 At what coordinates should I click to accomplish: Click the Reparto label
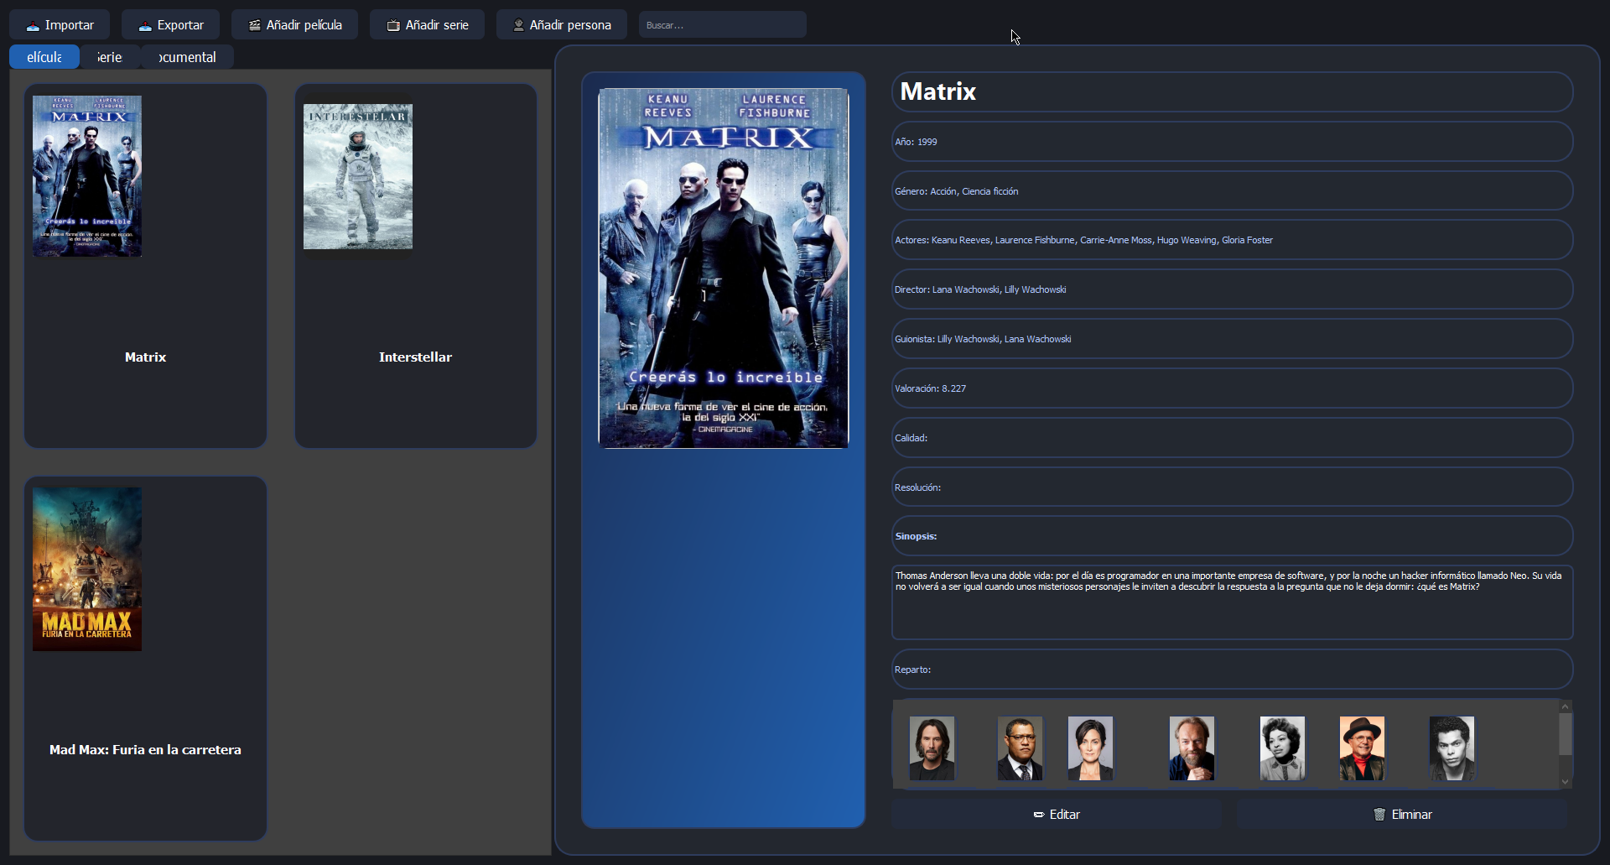912,670
